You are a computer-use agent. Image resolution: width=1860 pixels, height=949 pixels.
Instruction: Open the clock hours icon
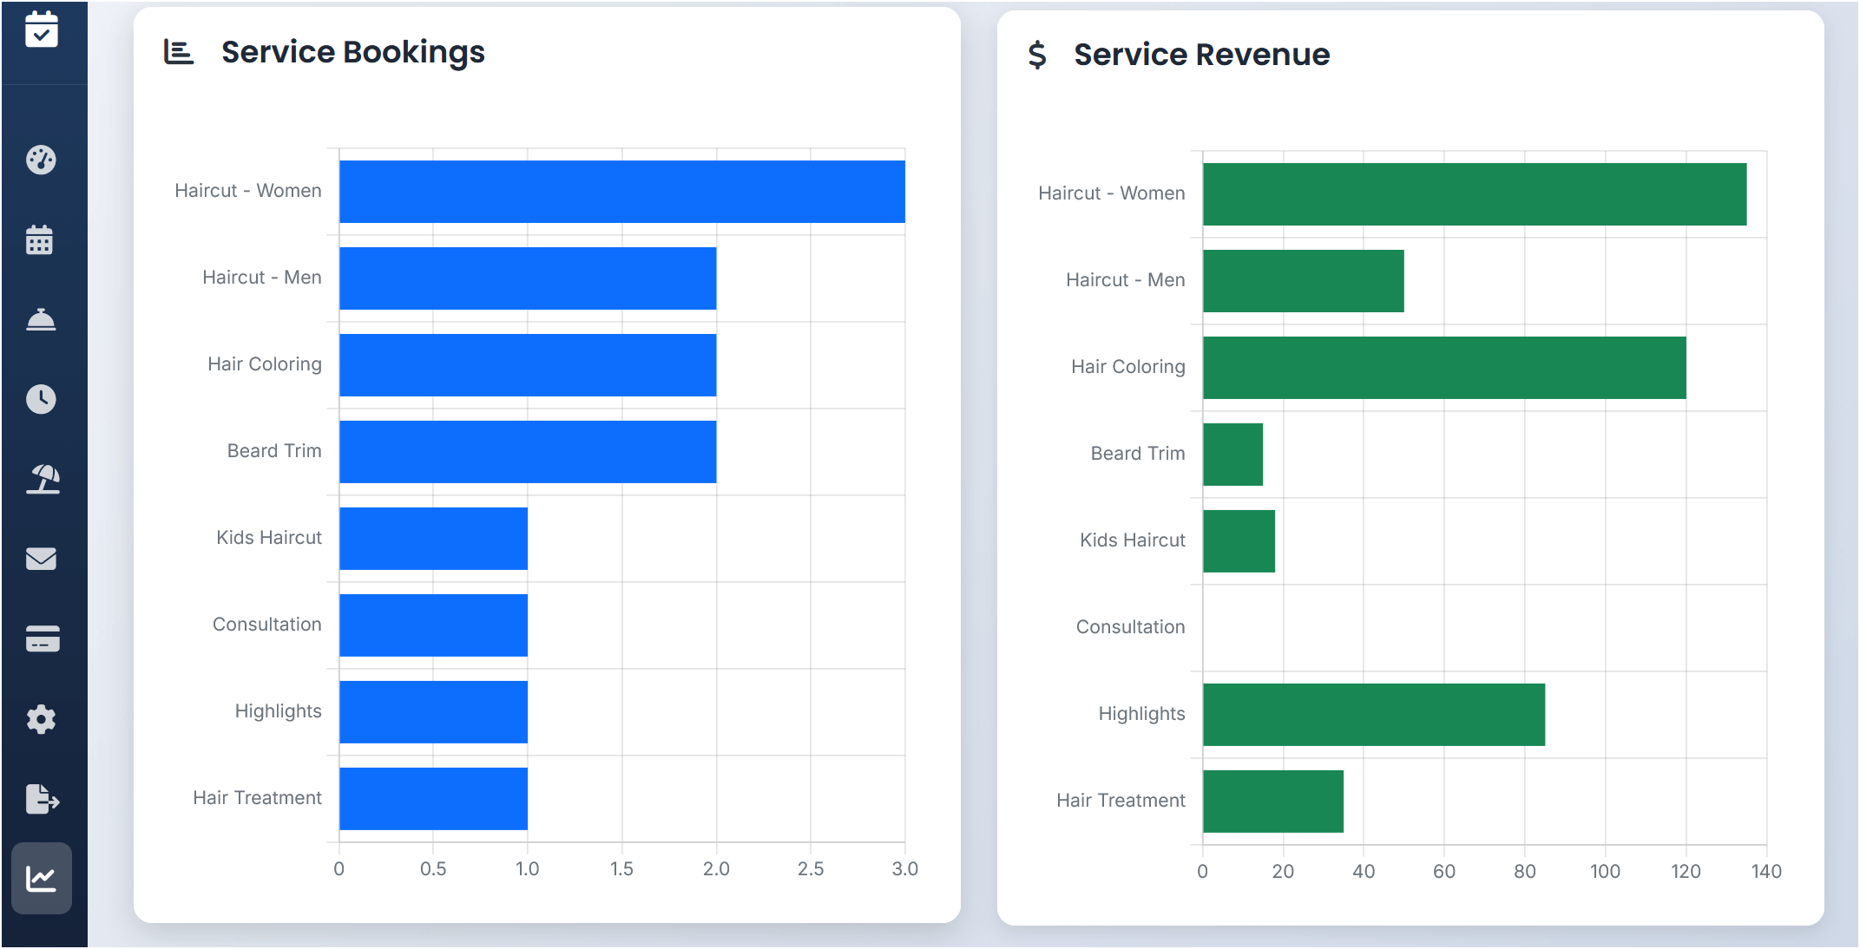[x=41, y=399]
